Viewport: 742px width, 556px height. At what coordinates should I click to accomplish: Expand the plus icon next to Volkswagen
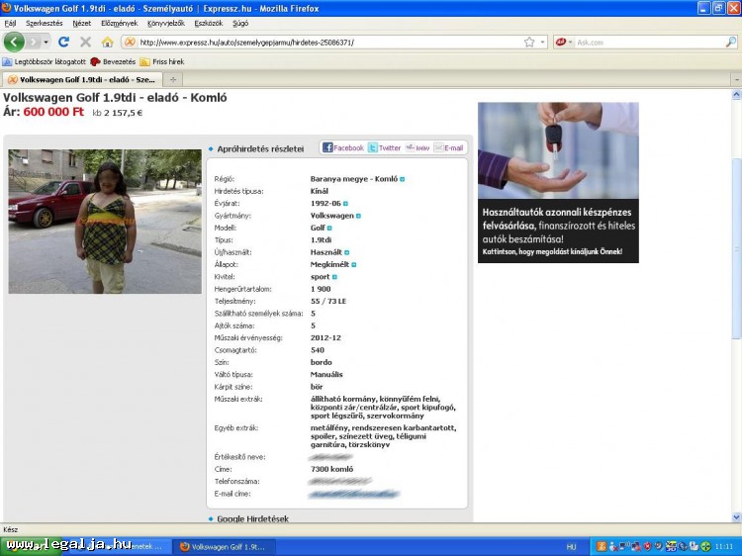click(x=358, y=216)
